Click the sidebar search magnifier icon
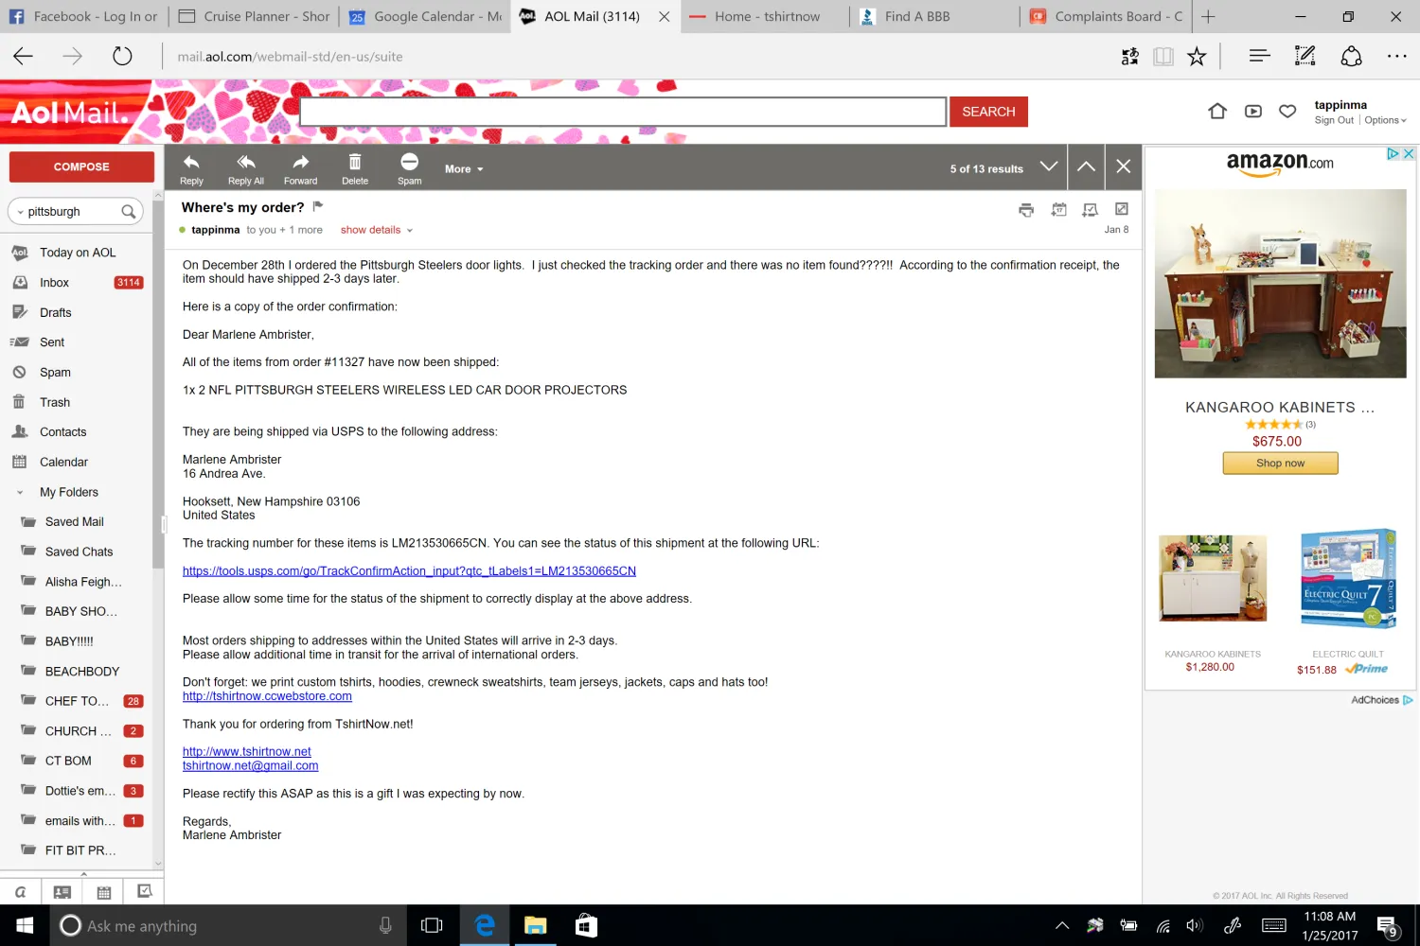1420x946 pixels. 129,212
